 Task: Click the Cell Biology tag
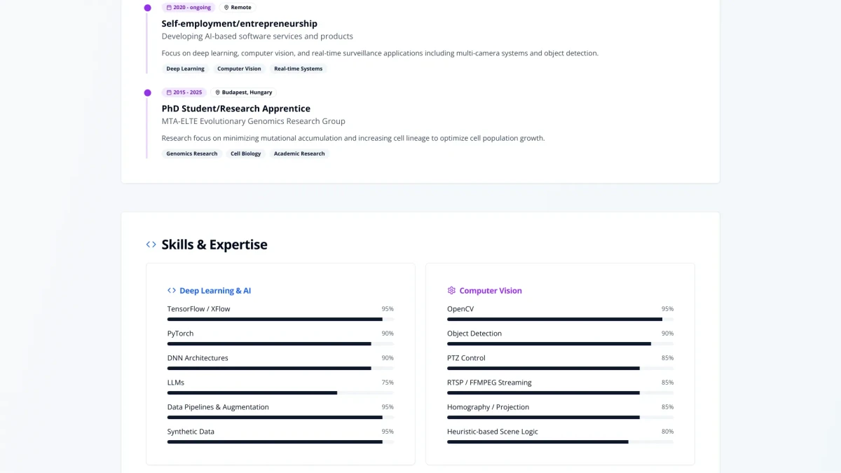pyautogui.click(x=245, y=153)
